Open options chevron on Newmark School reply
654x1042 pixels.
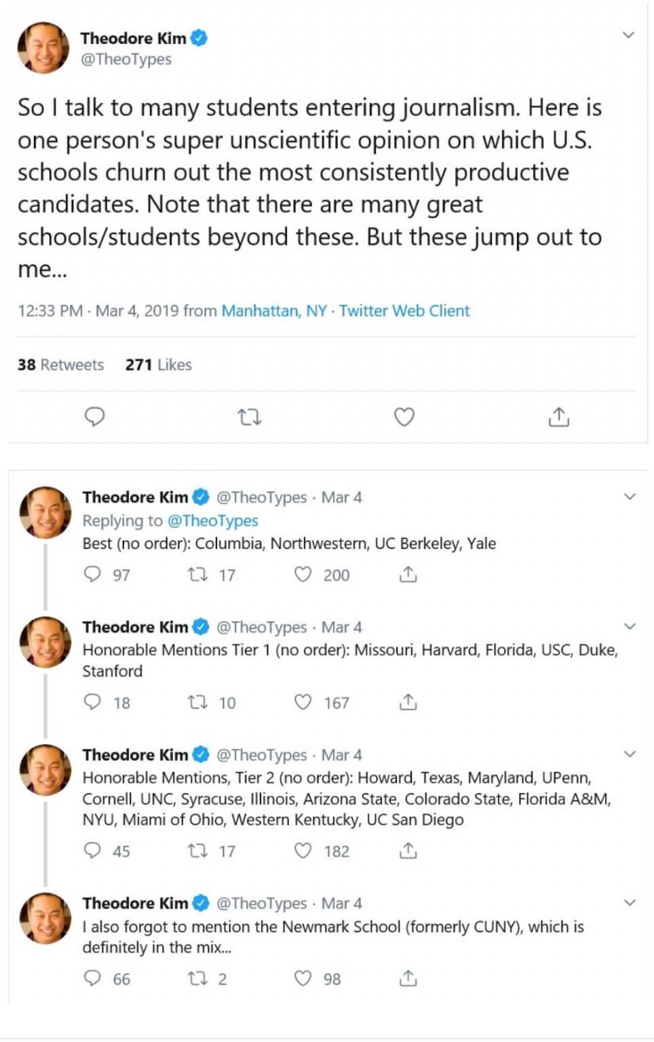pyautogui.click(x=630, y=902)
